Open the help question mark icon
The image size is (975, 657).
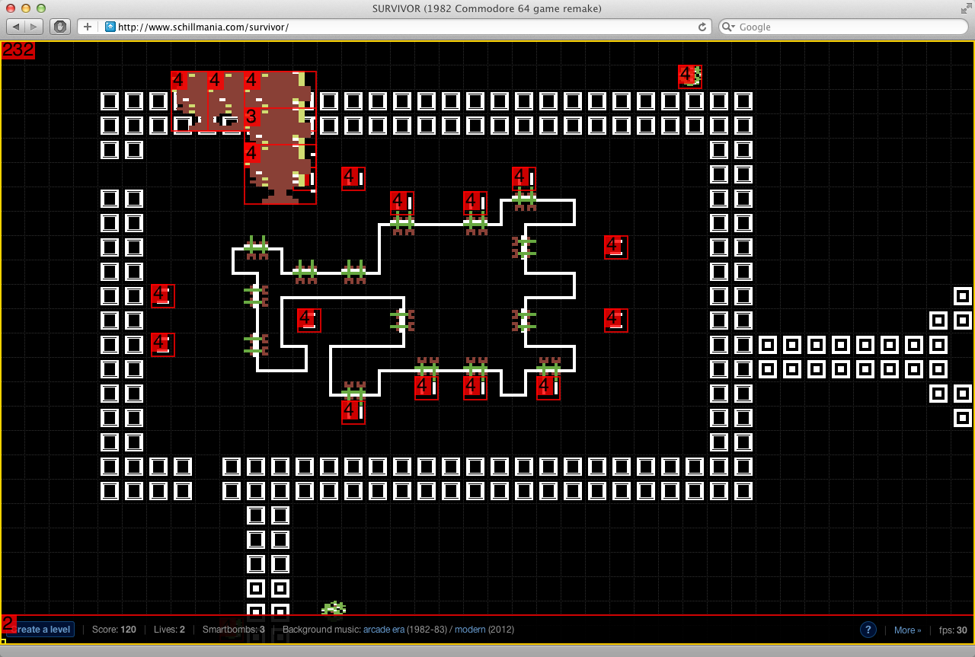[868, 630]
